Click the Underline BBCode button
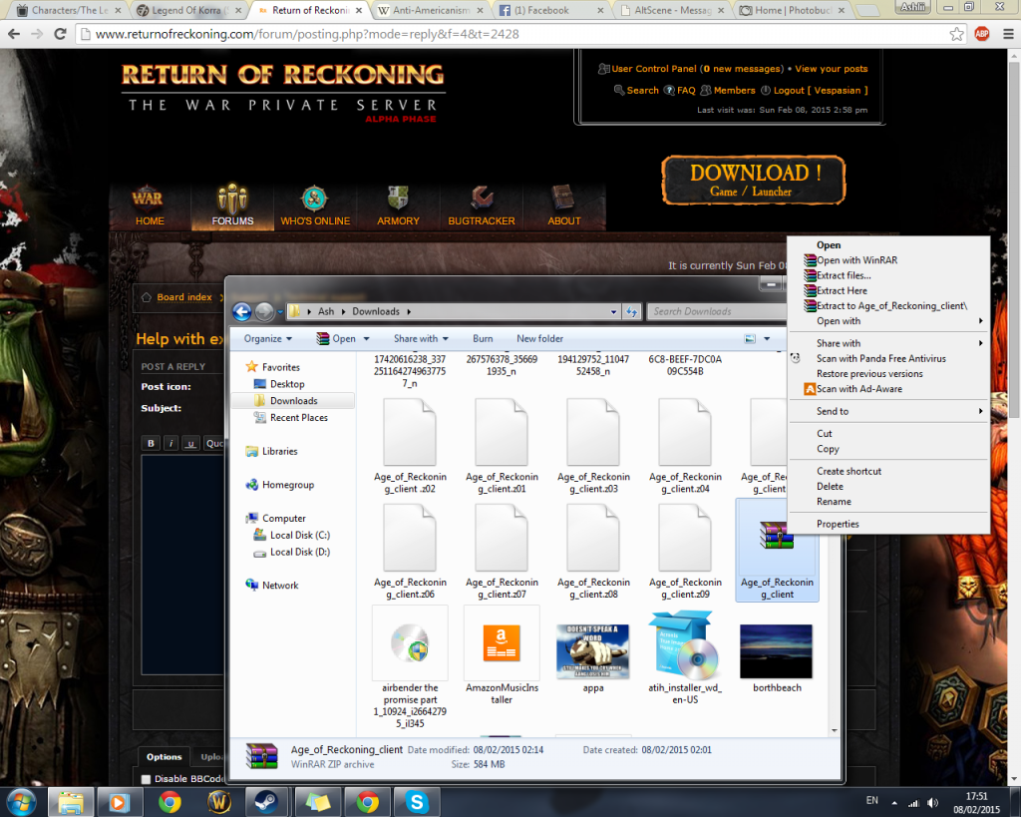The width and height of the screenshot is (1021, 817). 190,443
